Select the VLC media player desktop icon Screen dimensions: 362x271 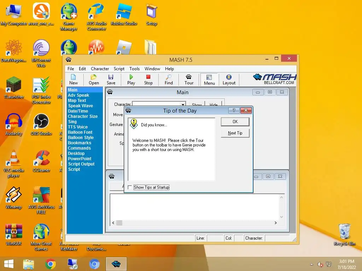pos(14,164)
